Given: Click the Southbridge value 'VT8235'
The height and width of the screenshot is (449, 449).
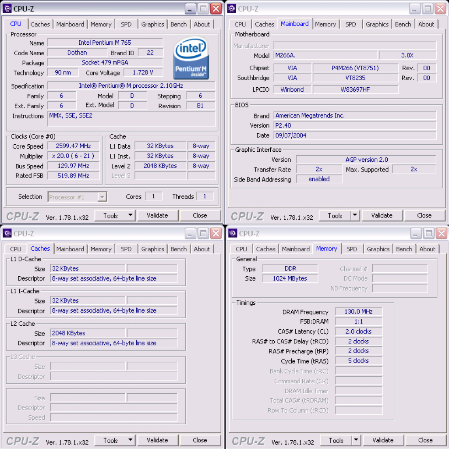Looking at the screenshot, I should 355,78.
